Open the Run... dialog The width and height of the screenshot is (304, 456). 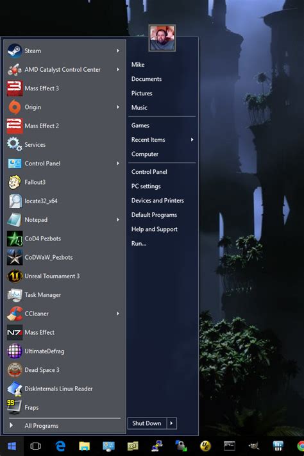(139, 244)
